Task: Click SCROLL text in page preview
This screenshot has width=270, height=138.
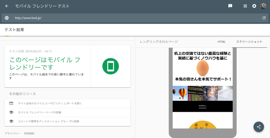Action: point(202,106)
